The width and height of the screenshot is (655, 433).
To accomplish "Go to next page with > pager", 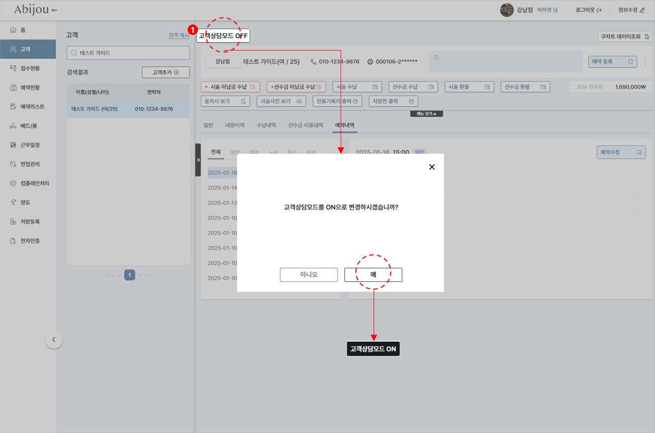I will pos(140,275).
